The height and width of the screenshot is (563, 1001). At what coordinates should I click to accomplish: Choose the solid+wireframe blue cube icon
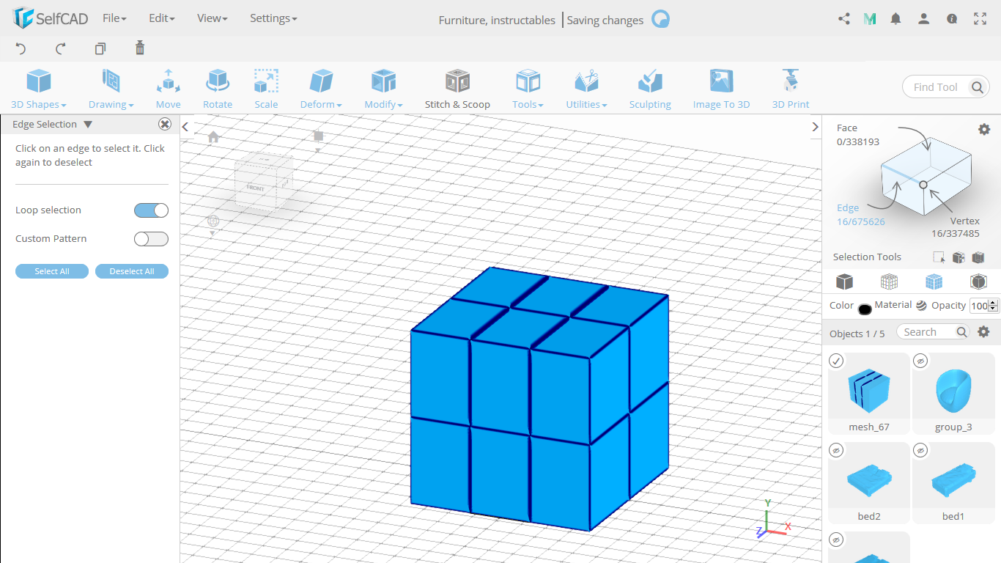coord(934,281)
